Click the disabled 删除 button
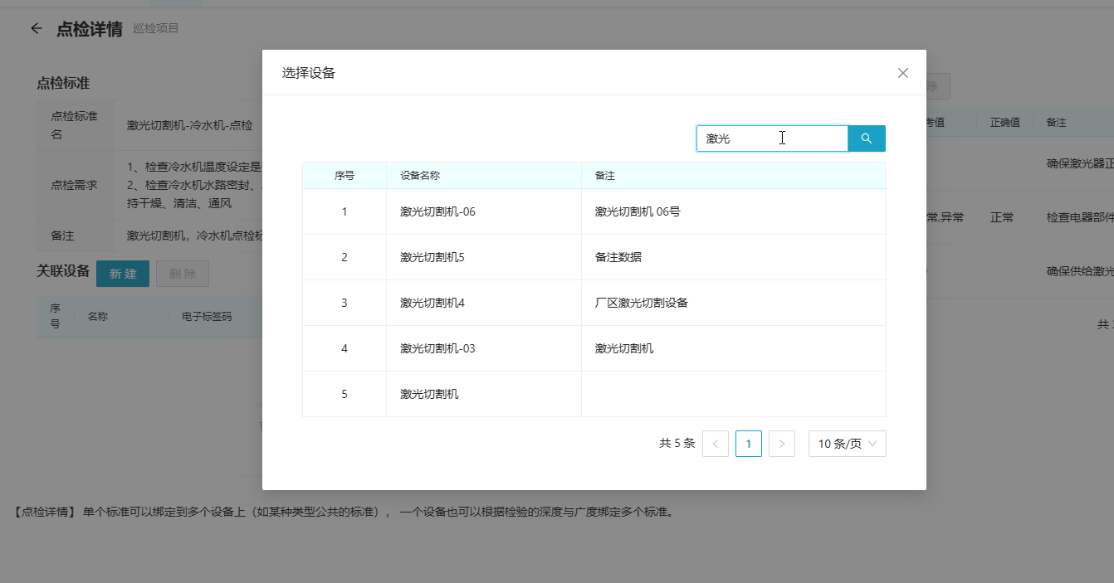Screen dimensions: 1114x583 coord(183,274)
